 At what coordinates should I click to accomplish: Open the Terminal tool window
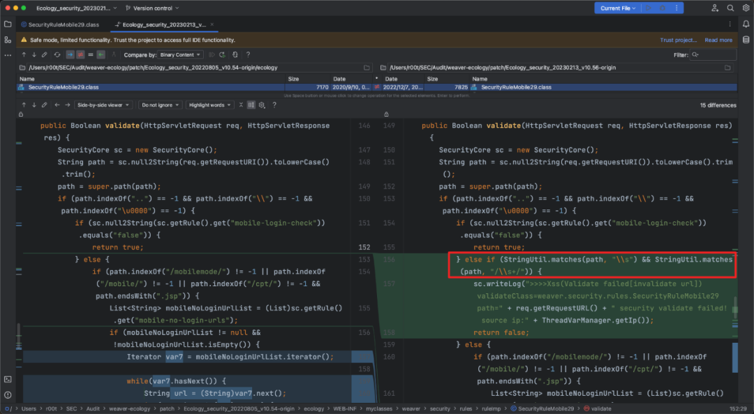coord(8,379)
